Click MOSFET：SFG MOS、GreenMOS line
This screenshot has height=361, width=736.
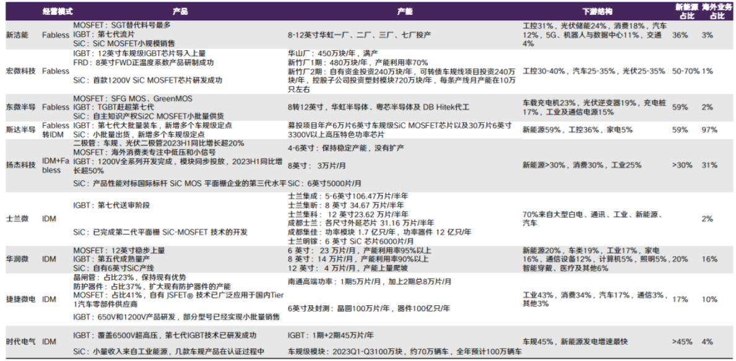click(133, 99)
